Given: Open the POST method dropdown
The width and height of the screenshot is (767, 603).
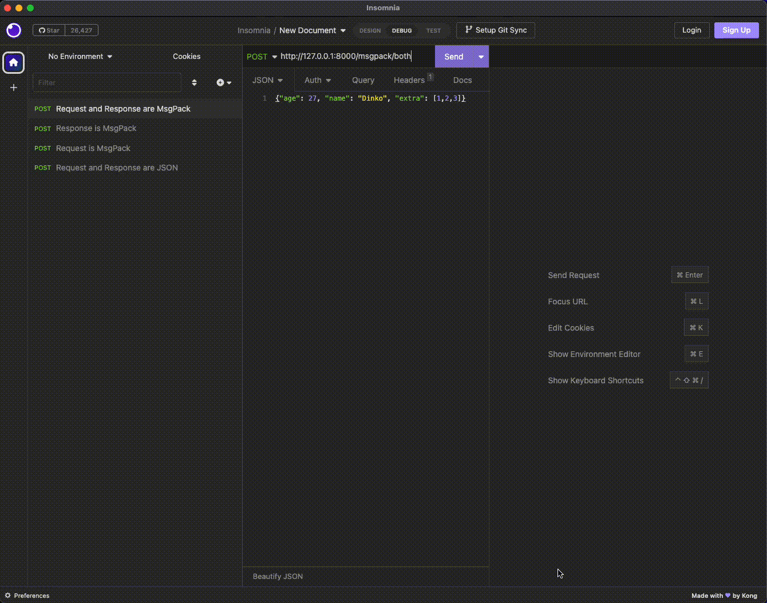Looking at the screenshot, I should pyautogui.click(x=262, y=57).
